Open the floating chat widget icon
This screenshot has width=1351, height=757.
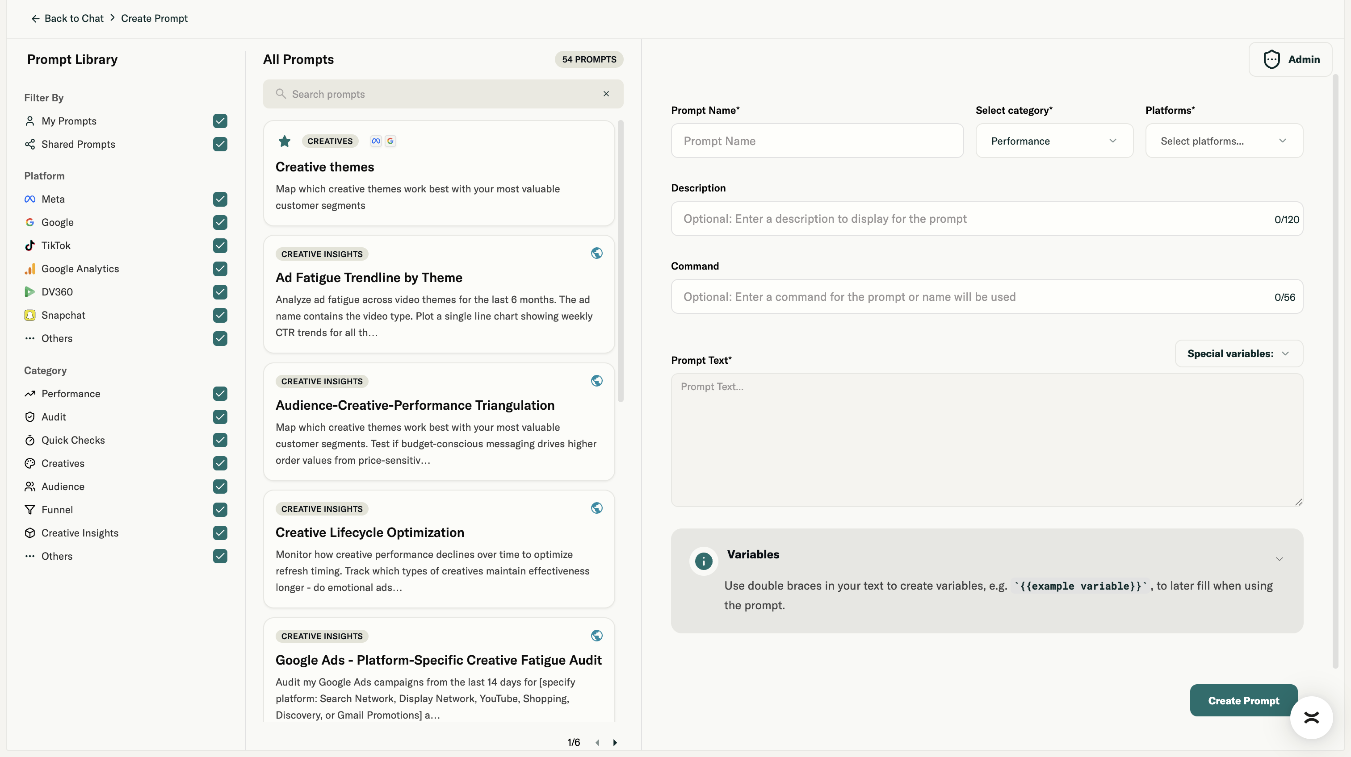[1311, 717]
